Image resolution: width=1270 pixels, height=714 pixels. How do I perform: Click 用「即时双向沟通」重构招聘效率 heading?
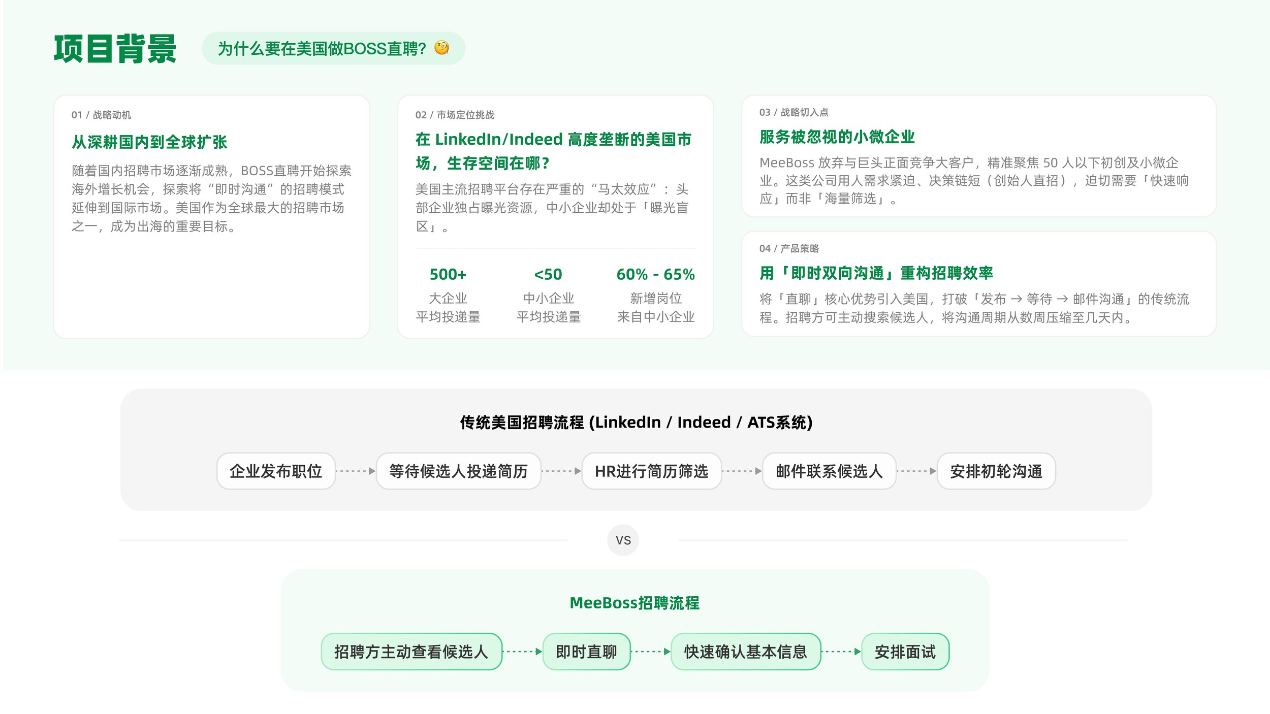[x=876, y=273]
